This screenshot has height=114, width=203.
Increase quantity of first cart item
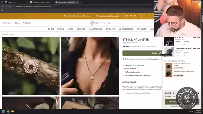click(181, 44)
